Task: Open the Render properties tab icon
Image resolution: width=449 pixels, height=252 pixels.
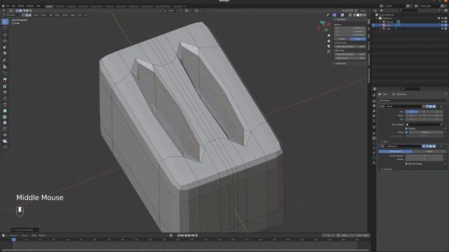Action: tap(374, 101)
